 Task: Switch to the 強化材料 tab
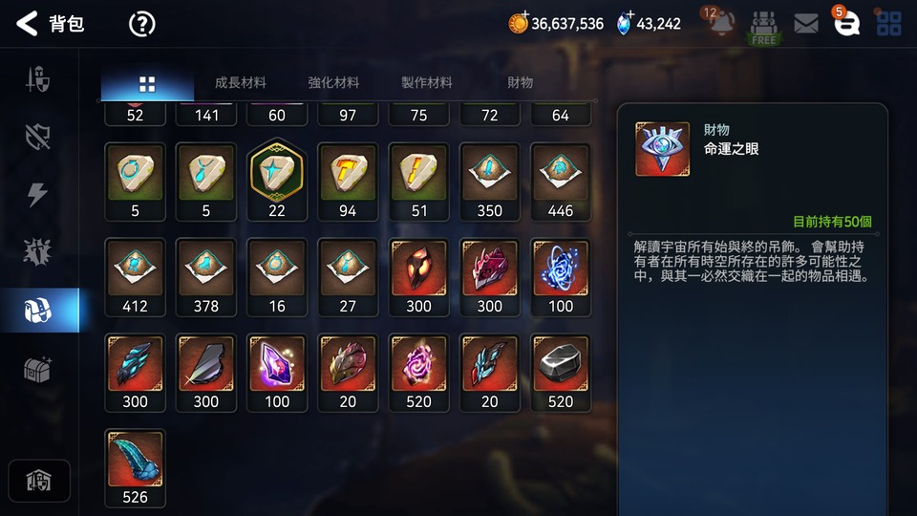[x=333, y=83]
